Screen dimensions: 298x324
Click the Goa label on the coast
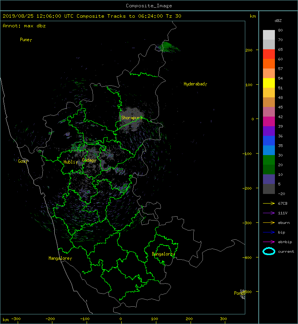tap(22, 161)
